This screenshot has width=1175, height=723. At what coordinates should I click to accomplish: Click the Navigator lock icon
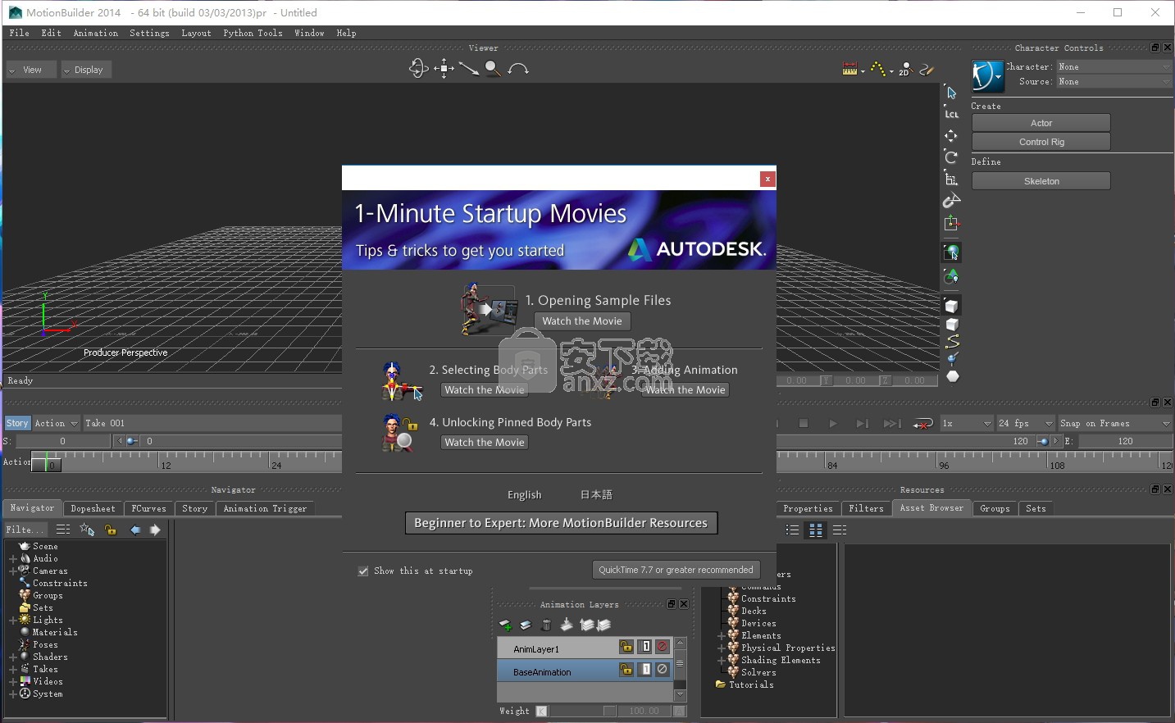pyautogui.click(x=111, y=530)
